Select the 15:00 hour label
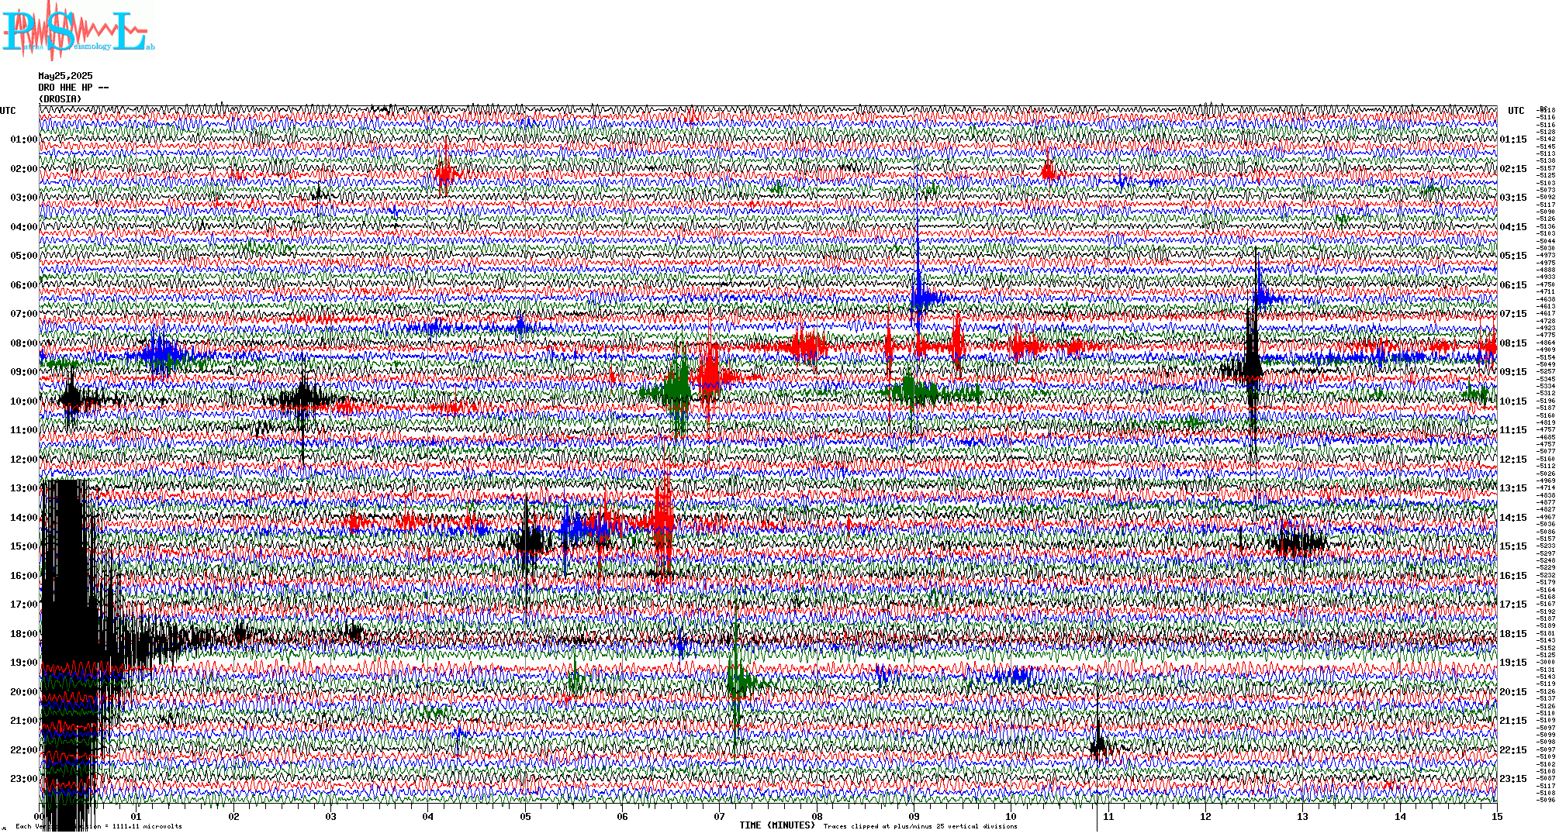The width and height of the screenshot is (1559, 837). [24, 546]
